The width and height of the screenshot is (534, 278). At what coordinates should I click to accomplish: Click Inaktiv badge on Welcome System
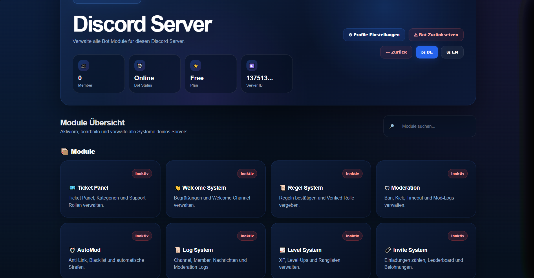tap(247, 174)
